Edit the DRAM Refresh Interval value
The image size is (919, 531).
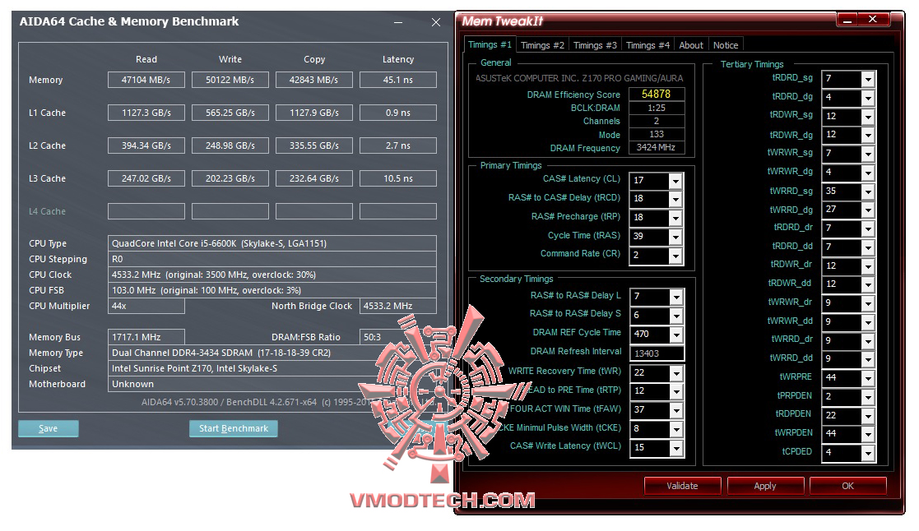pyautogui.click(x=656, y=353)
